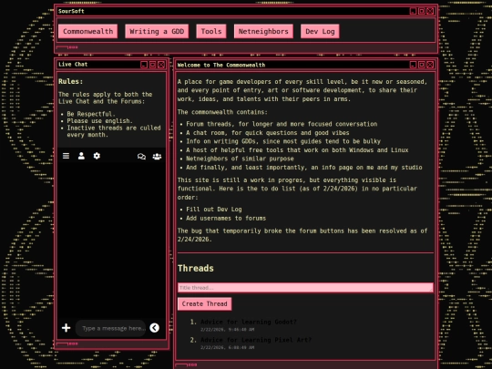
Task: Show chat rooms speech bubbles icon
Action: pyautogui.click(x=141, y=157)
